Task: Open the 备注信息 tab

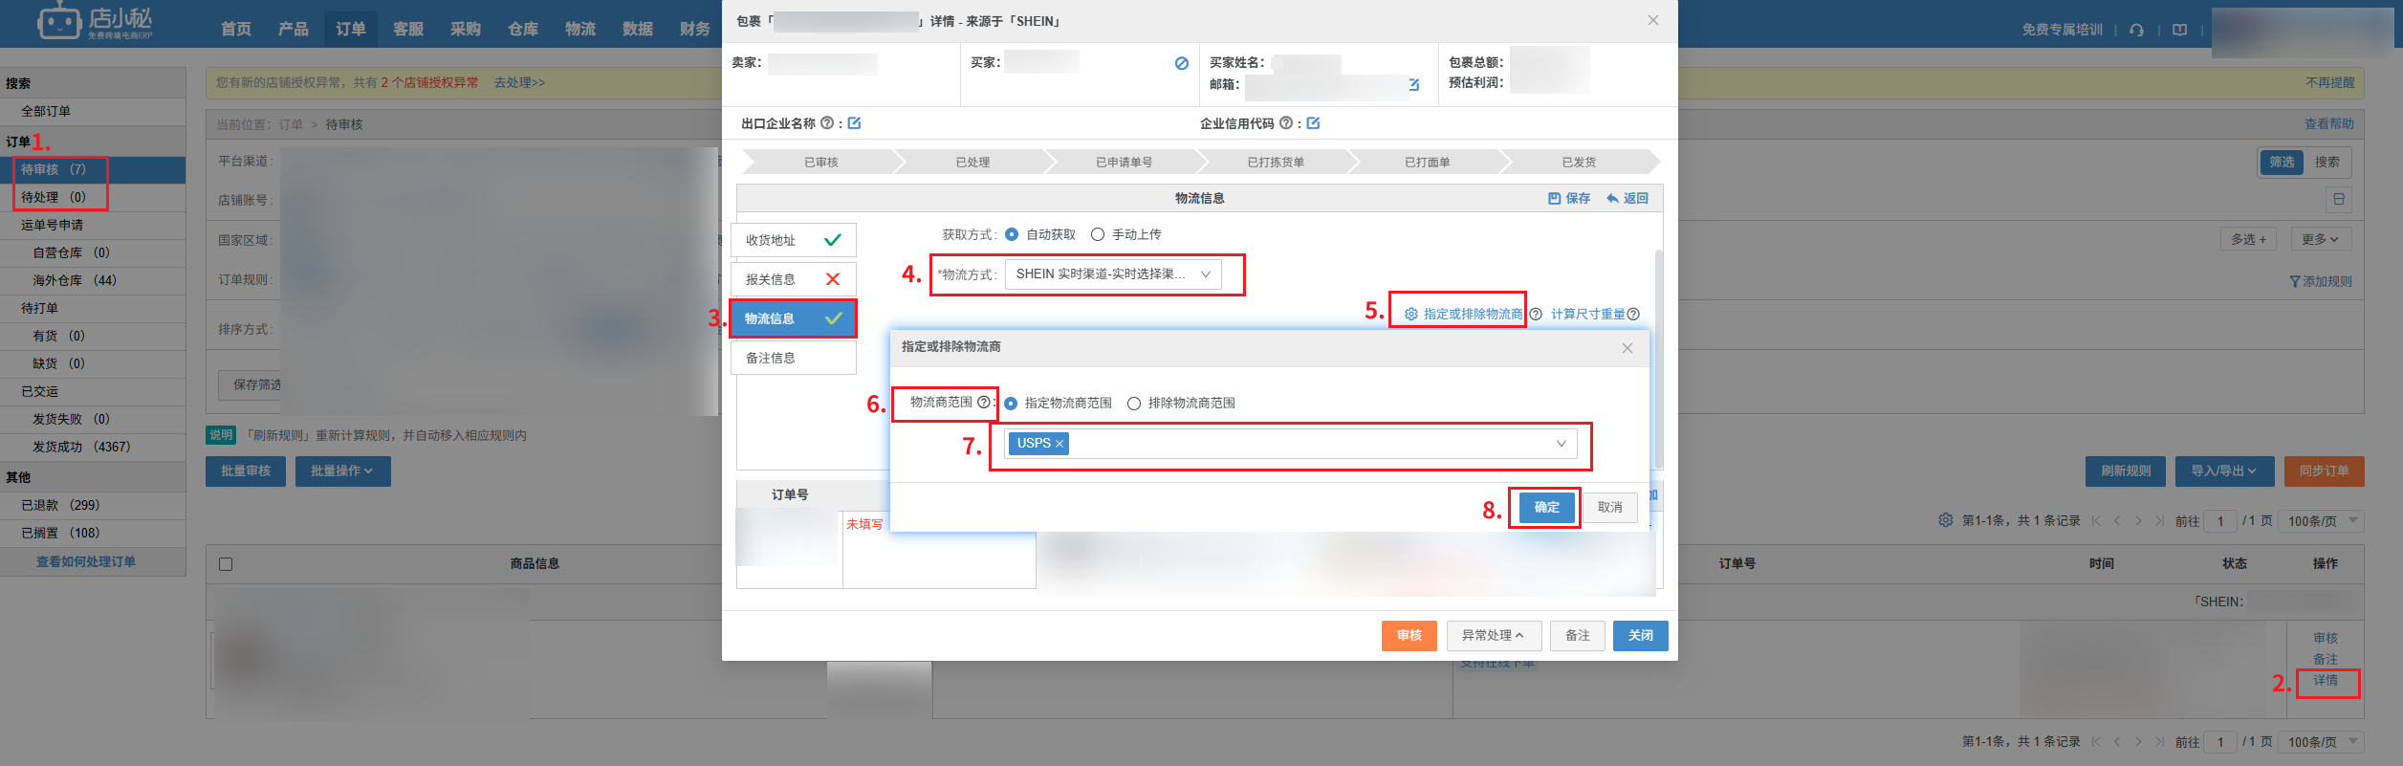Action: 793,358
